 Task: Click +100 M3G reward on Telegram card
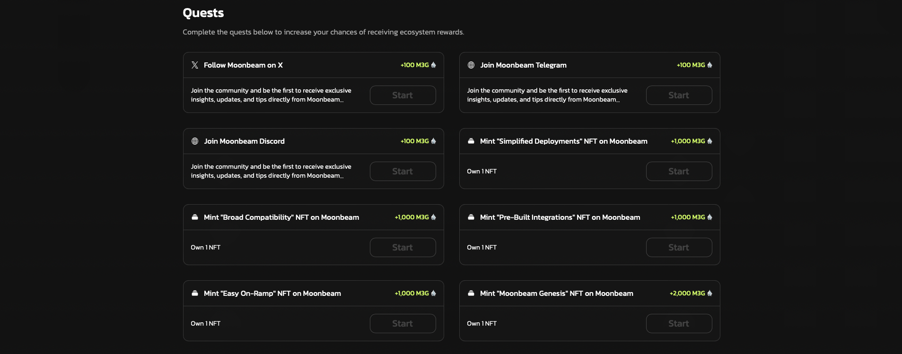coord(691,65)
